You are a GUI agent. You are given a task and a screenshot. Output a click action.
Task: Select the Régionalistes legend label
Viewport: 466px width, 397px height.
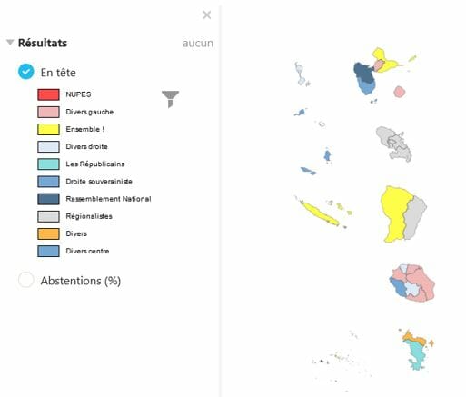89,216
